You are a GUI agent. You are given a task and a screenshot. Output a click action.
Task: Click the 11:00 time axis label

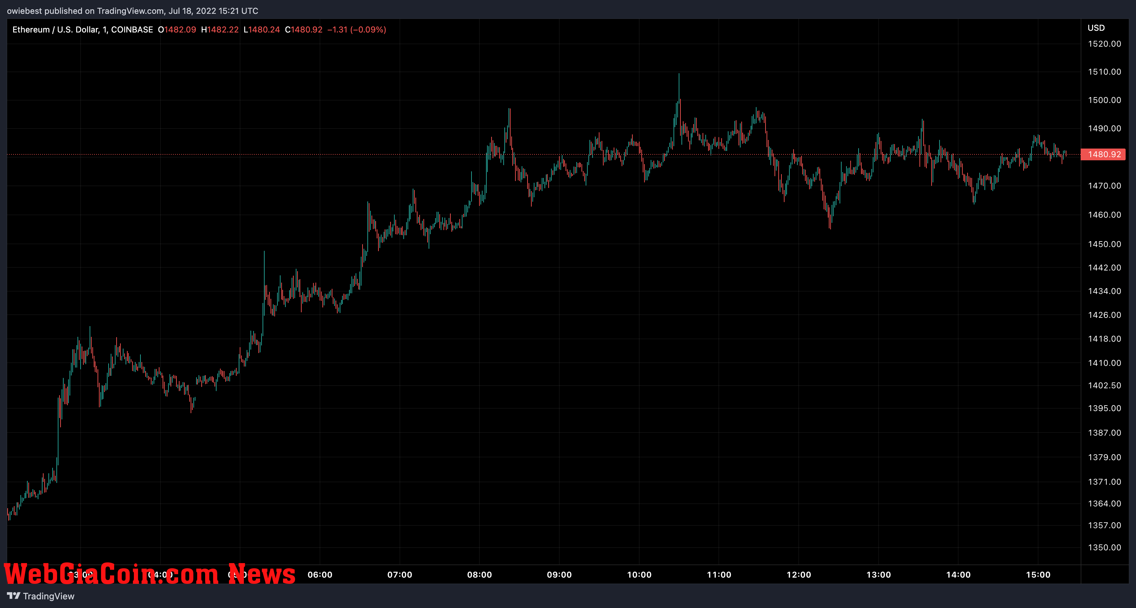[x=719, y=574]
